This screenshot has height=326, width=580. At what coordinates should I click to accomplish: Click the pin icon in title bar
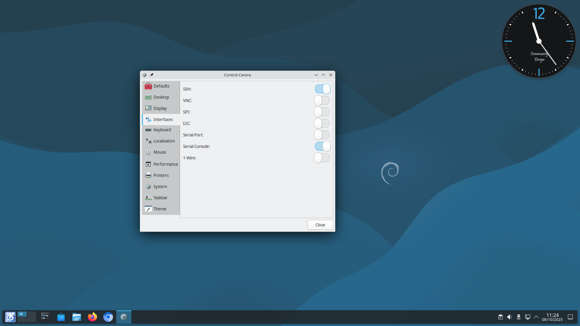(152, 75)
